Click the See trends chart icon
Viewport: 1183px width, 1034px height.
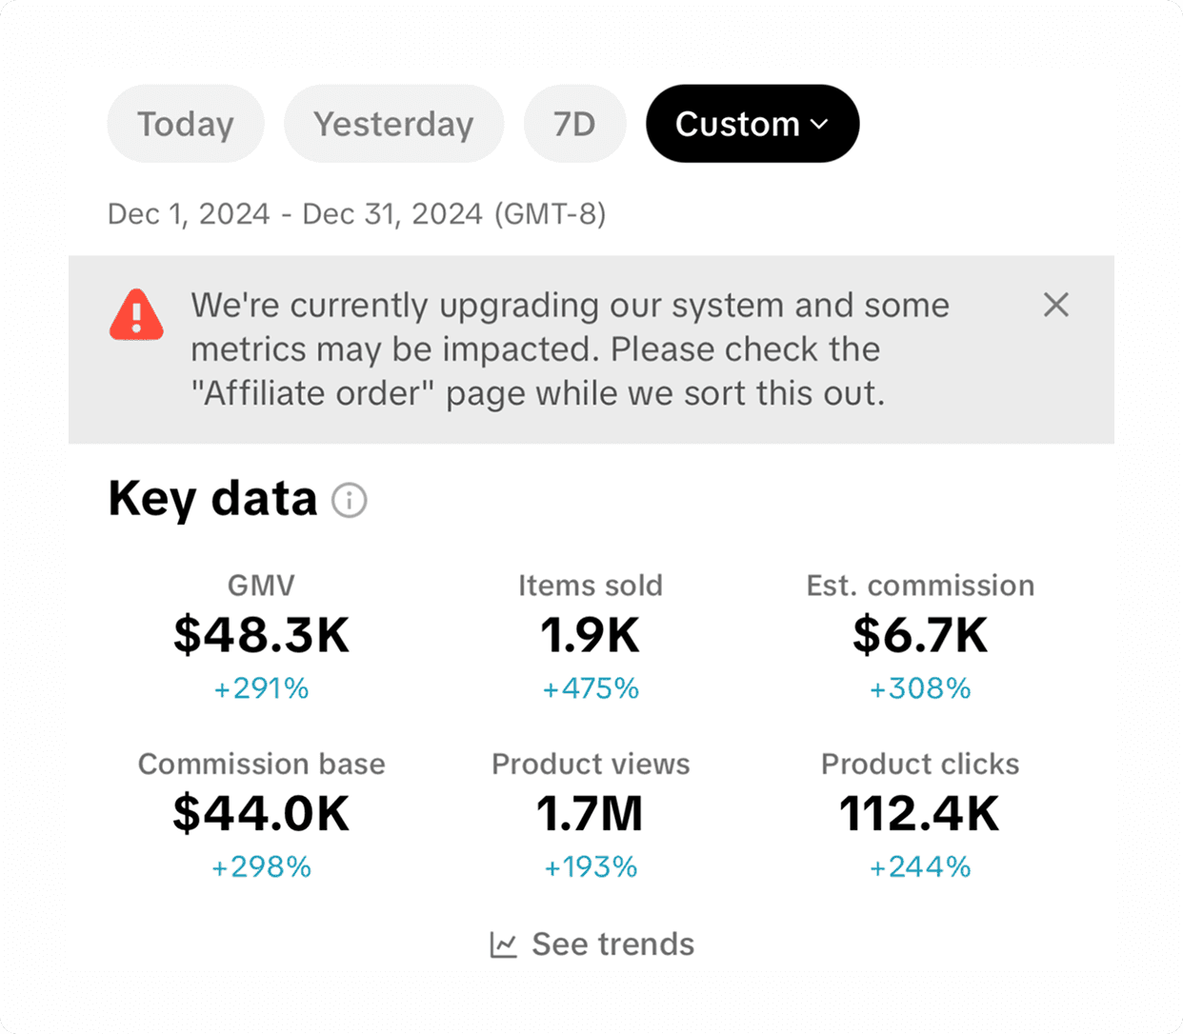point(503,945)
